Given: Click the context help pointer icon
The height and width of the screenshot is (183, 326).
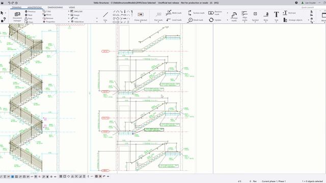Looking at the screenshot, I should (3, 20).
